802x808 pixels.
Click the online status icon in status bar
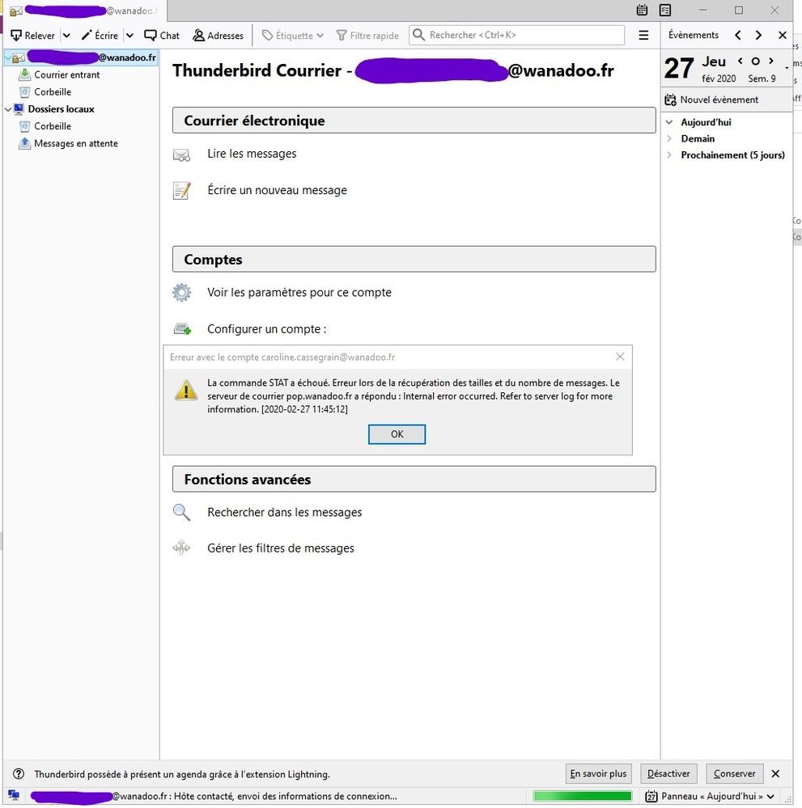click(14, 796)
